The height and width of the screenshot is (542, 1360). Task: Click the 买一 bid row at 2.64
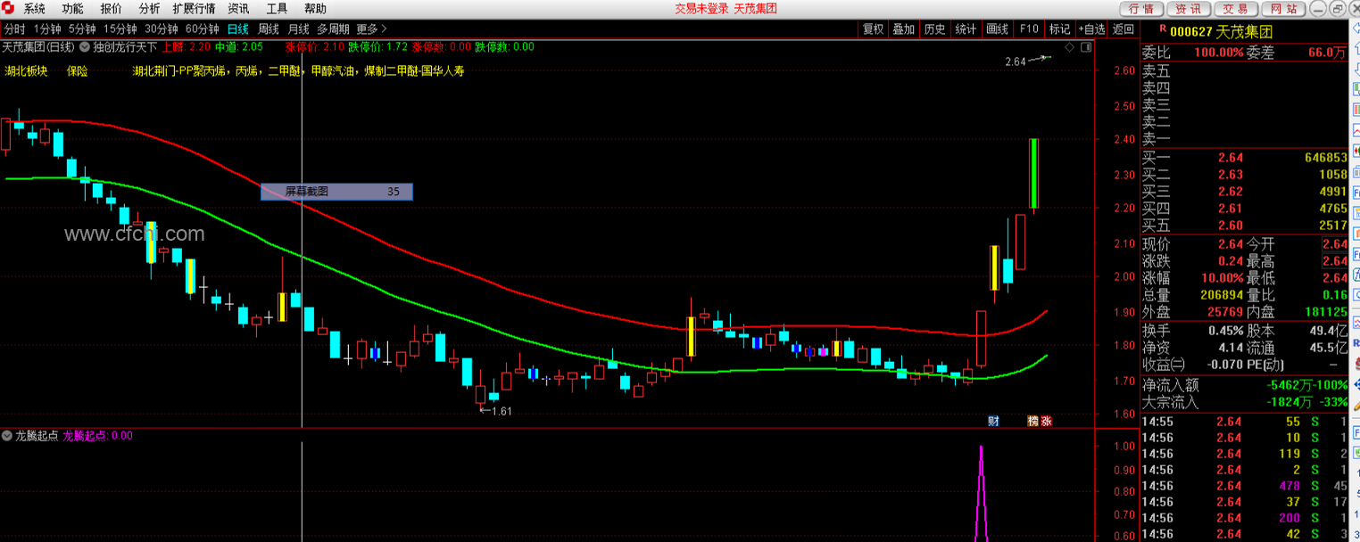(1245, 157)
